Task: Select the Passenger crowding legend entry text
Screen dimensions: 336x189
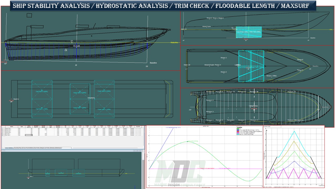Action: pyautogui.click(x=251, y=132)
